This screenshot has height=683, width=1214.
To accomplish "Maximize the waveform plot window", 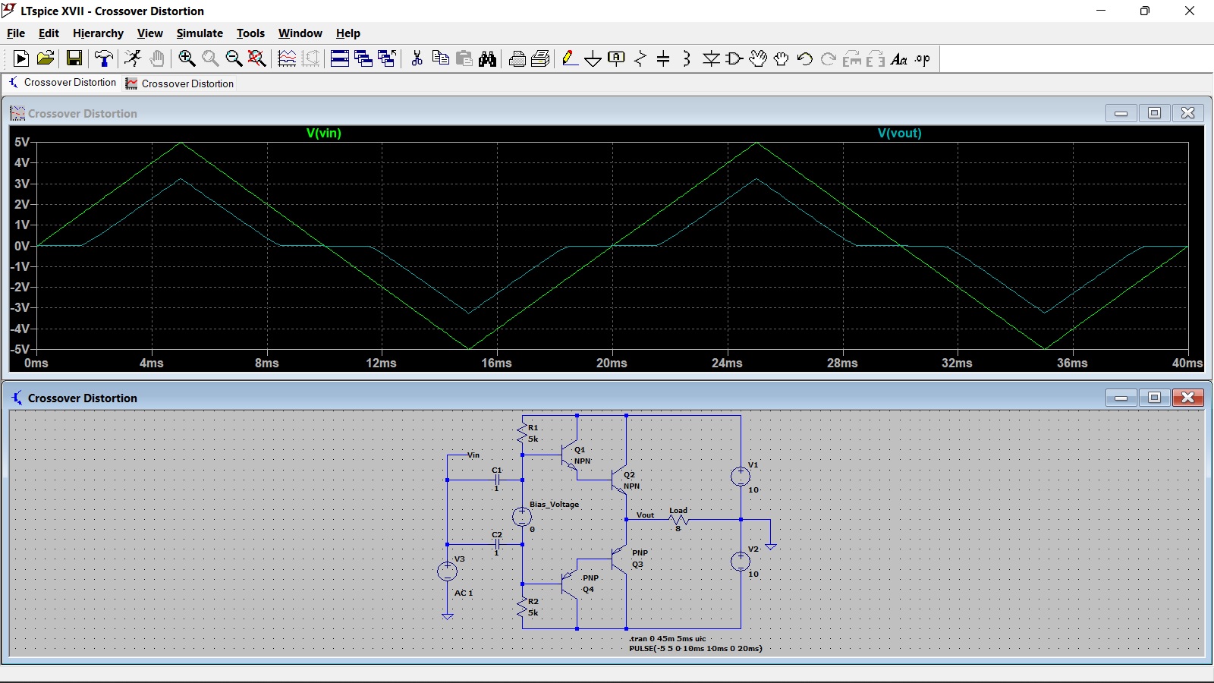I will [x=1154, y=113].
